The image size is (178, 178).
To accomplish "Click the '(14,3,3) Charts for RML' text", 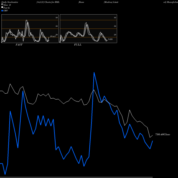I will pos(48,2).
